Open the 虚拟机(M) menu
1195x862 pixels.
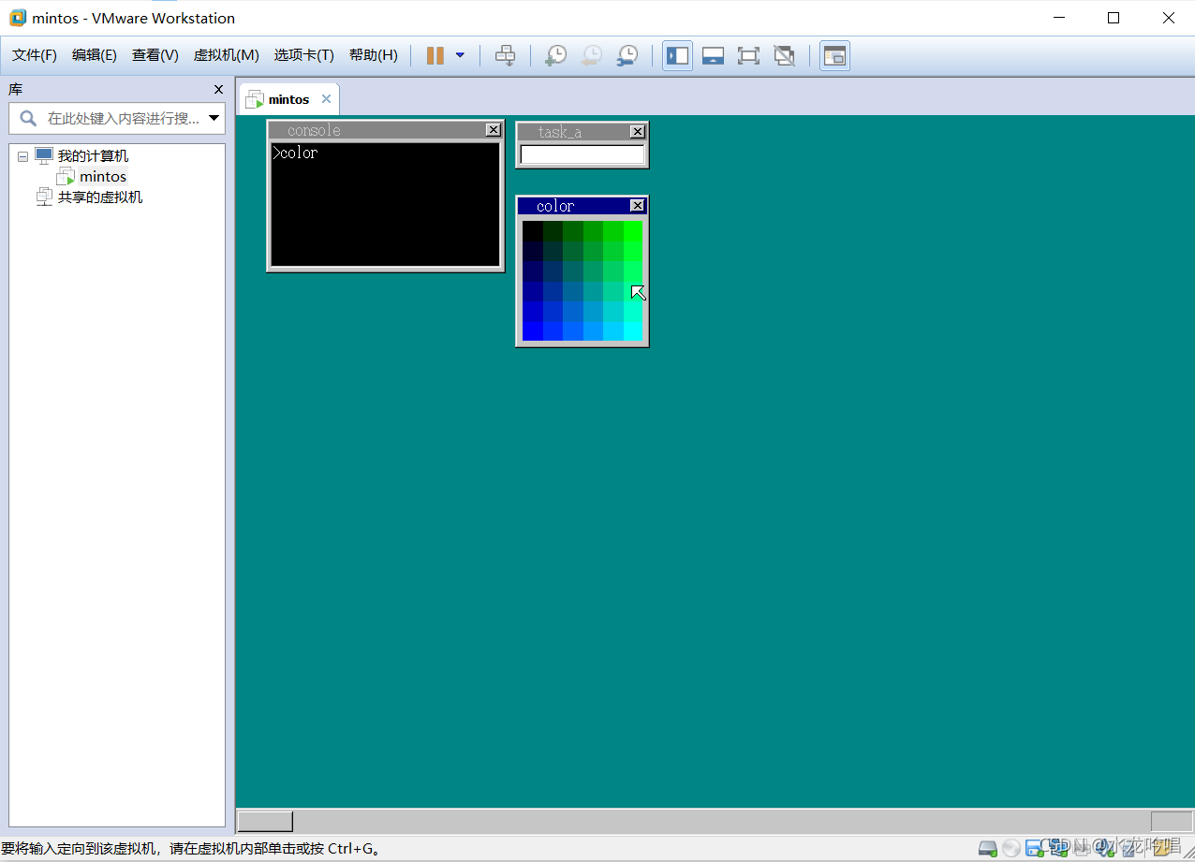pos(227,55)
